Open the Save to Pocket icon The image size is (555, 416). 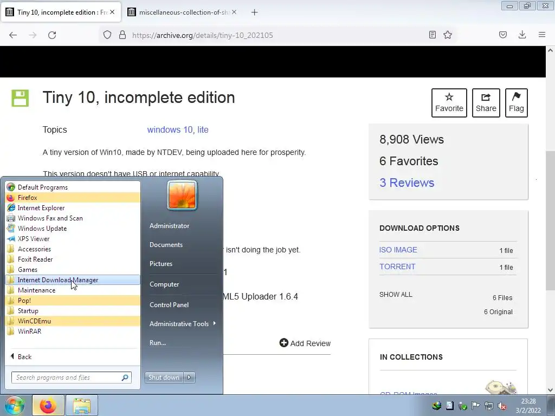503,35
